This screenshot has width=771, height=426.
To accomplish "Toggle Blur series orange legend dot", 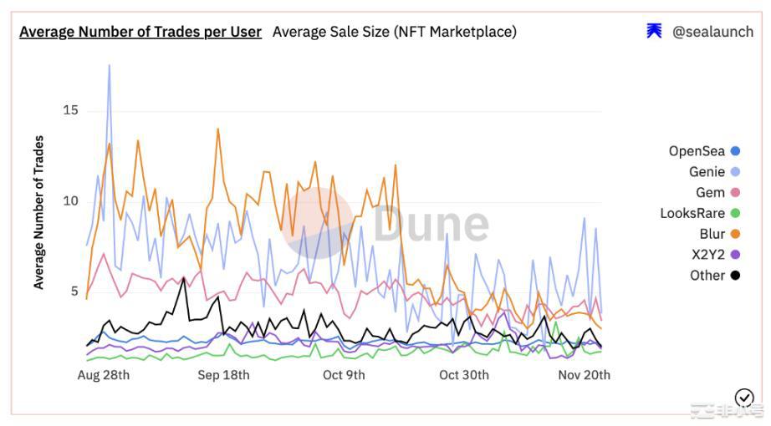I will (735, 235).
